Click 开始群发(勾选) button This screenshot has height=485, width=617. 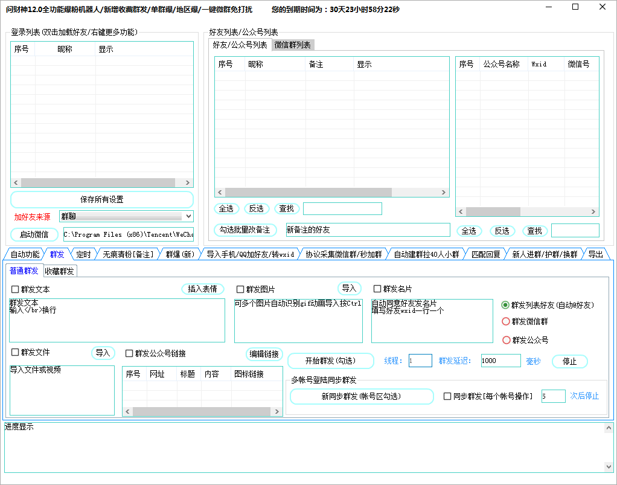[330, 361]
